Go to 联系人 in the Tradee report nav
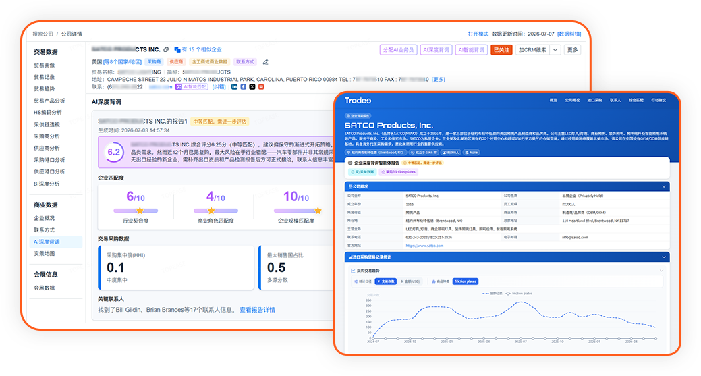 coord(615,100)
